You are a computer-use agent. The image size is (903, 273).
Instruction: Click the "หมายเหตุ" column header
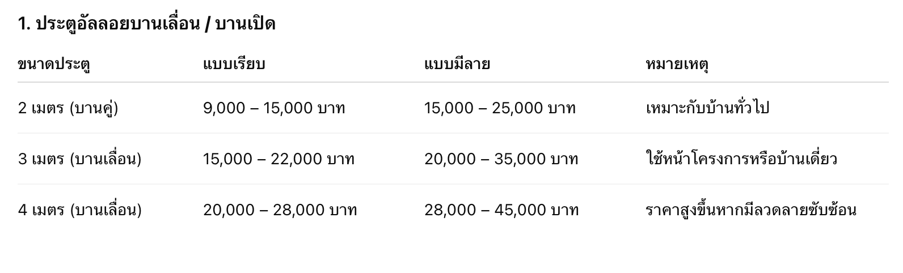677,63
